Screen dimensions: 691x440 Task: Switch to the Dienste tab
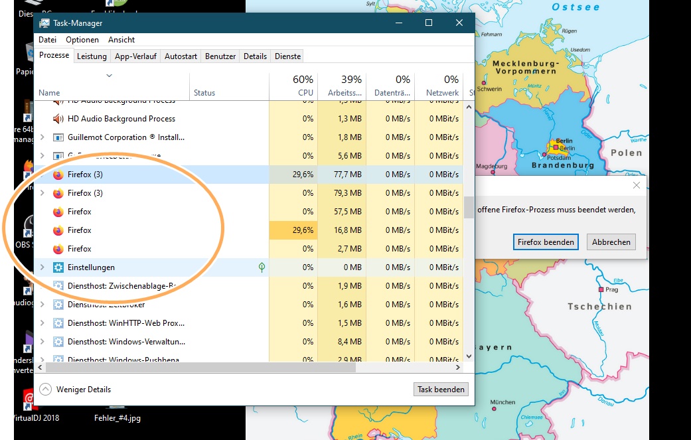[x=288, y=56]
